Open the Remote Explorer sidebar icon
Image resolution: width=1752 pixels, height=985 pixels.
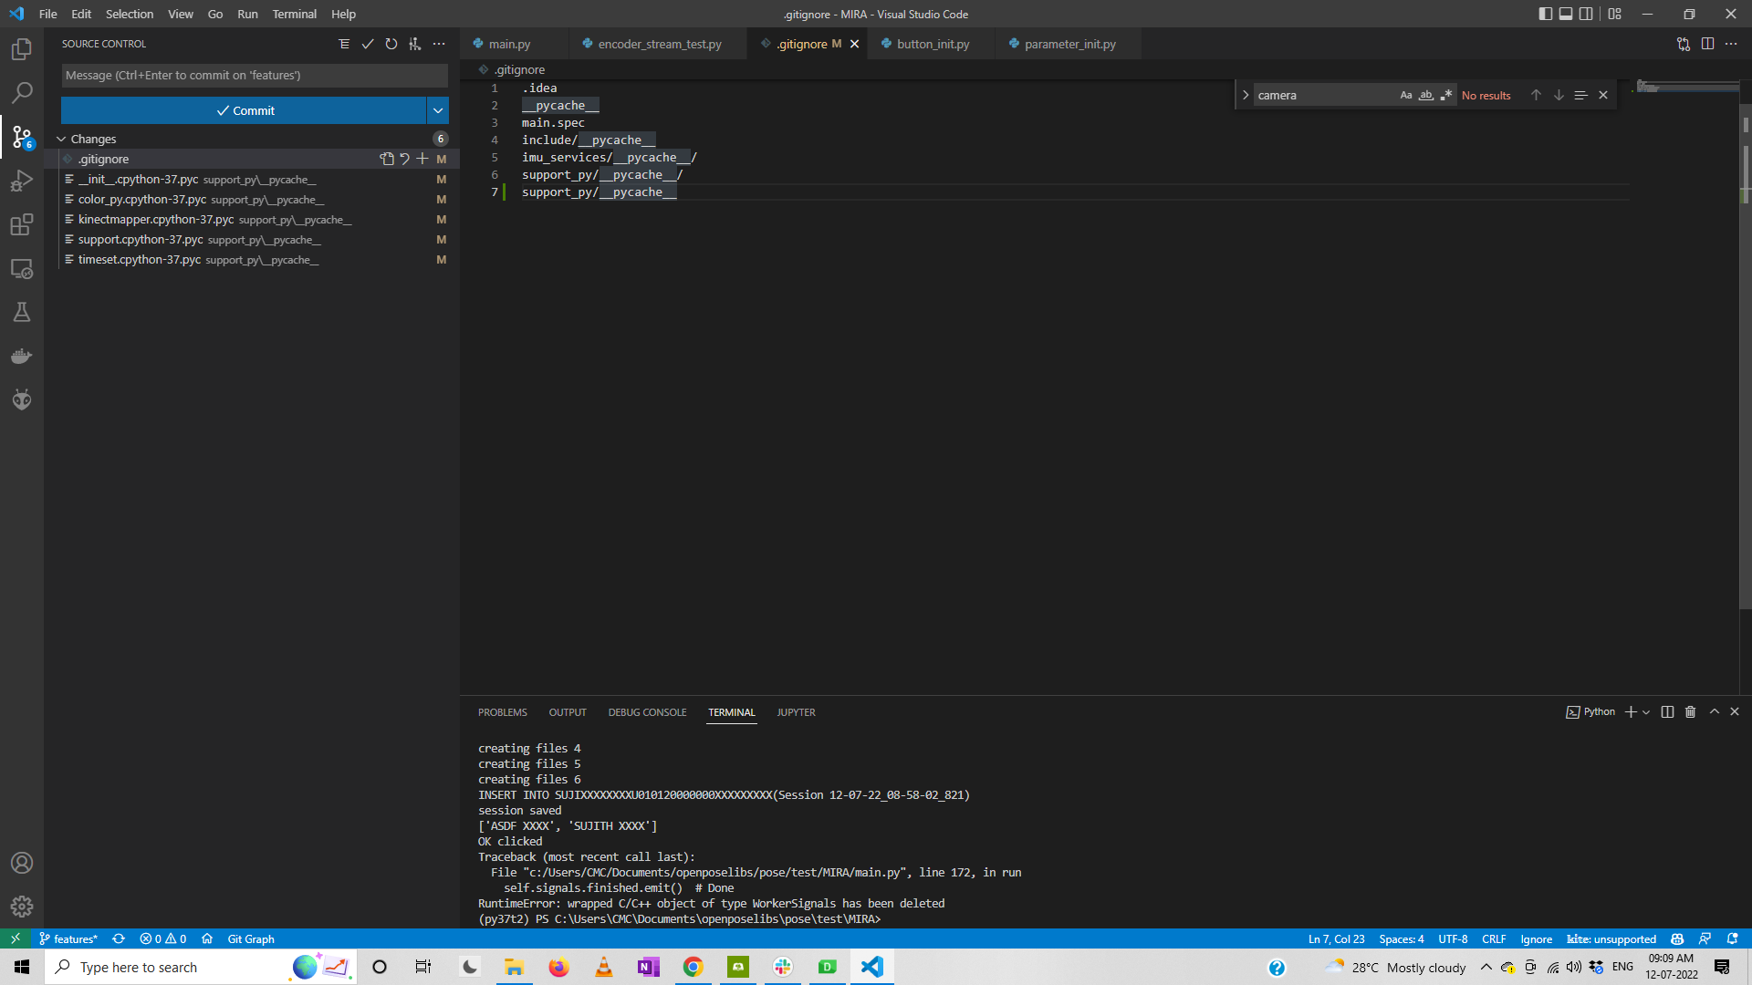22,268
